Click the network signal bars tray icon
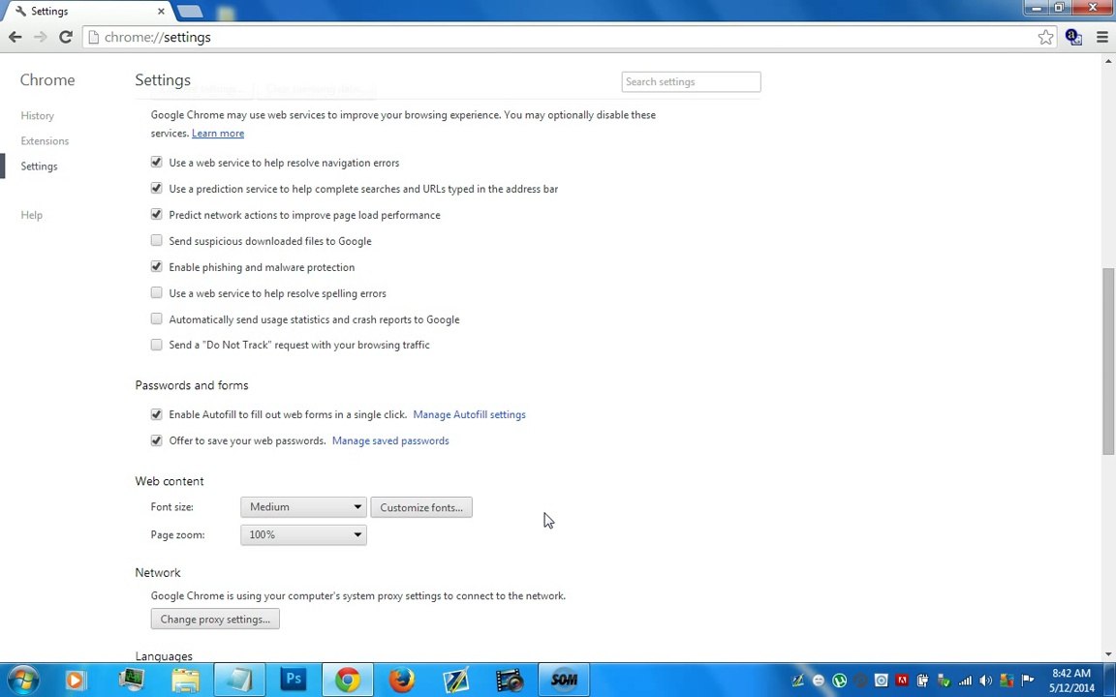This screenshot has width=1116, height=697. [x=965, y=681]
